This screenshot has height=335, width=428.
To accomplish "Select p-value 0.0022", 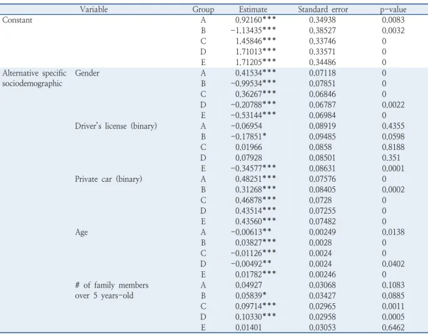I will point(393,105).
